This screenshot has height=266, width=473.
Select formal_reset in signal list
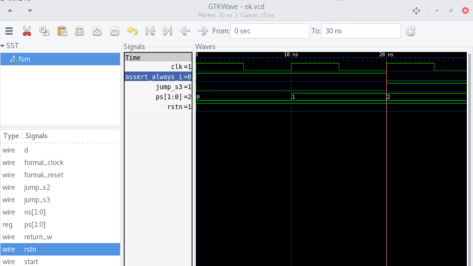point(60,175)
